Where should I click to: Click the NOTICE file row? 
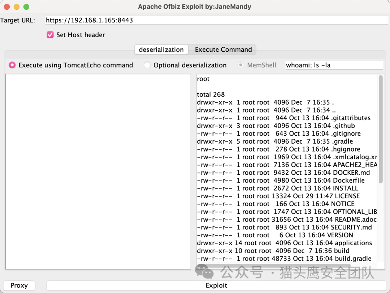coord(276,204)
